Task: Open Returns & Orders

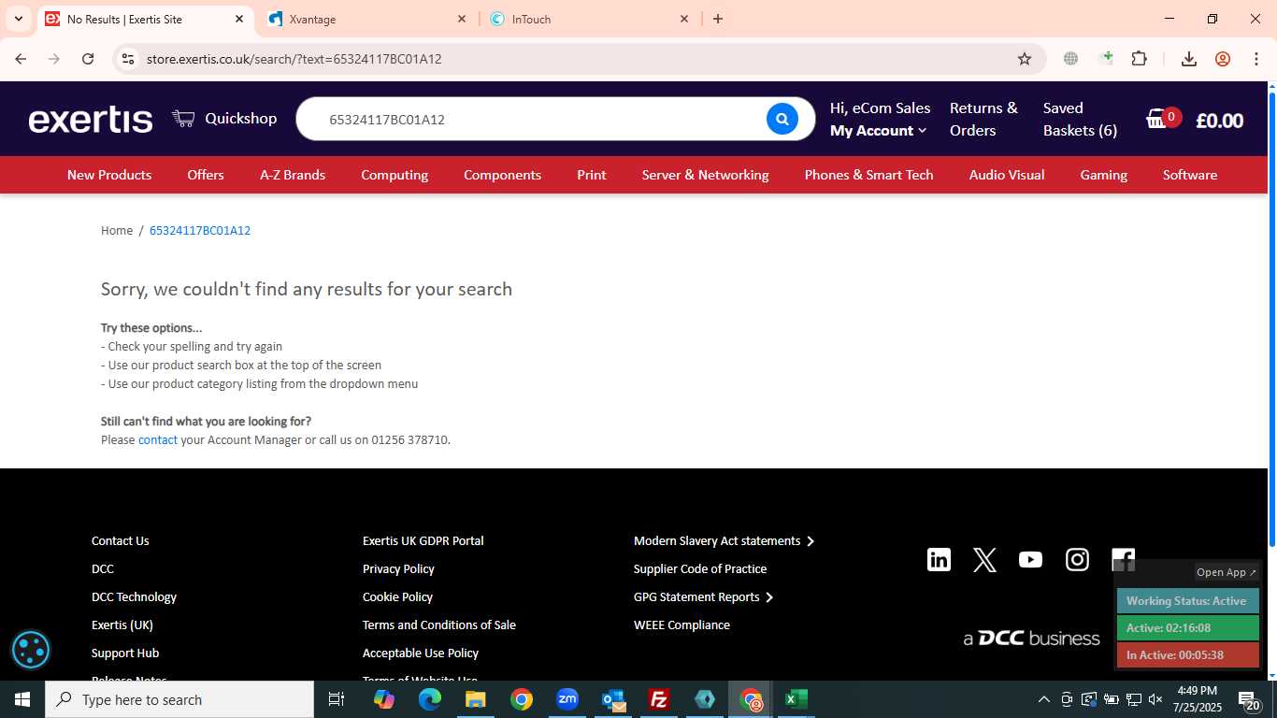Action: 983,120
